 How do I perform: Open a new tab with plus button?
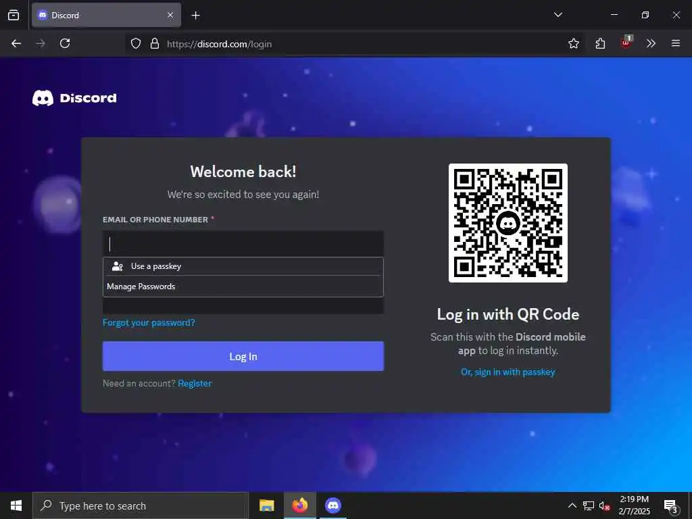pyautogui.click(x=195, y=16)
